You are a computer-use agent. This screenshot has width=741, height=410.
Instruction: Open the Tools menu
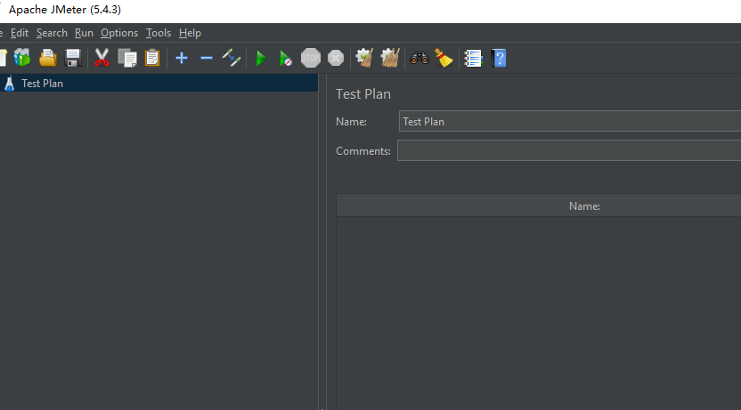click(159, 33)
